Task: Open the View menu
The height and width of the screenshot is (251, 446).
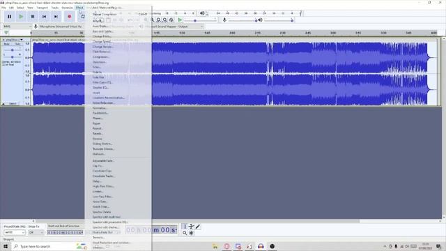Action: 30,8
